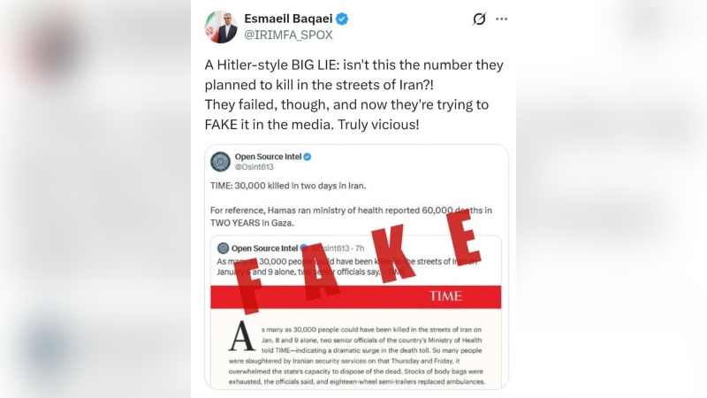Click Esmaeil Baqaei's profile avatar
This screenshot has height=398, width=707.
[x=221, y=27]
